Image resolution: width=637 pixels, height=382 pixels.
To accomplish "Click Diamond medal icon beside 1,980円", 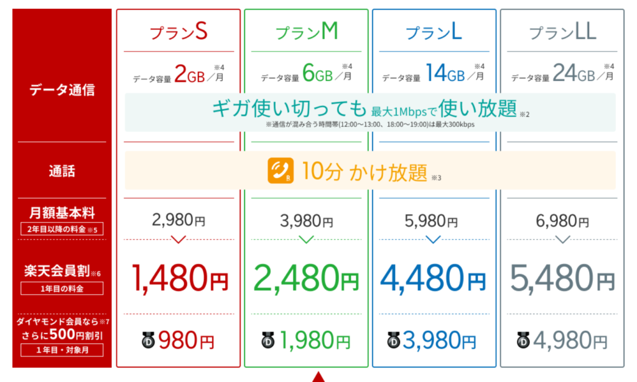I will pyautogui.click(x=268, y=340).
